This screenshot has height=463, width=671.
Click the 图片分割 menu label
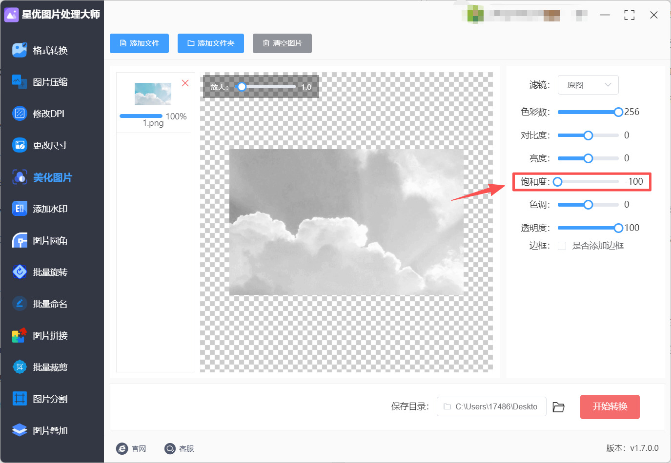pyautogui.click(x=50, y=399)
